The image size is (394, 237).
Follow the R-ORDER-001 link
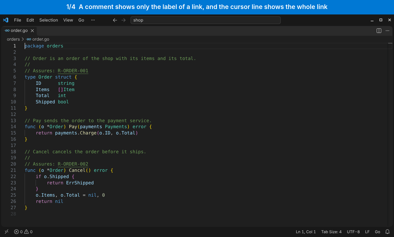coord(73,71)
